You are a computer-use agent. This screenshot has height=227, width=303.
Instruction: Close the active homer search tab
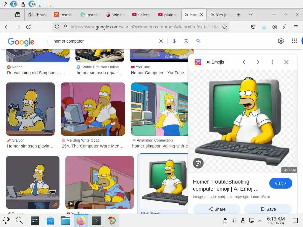pyautogui.click(x=202, y=15)
